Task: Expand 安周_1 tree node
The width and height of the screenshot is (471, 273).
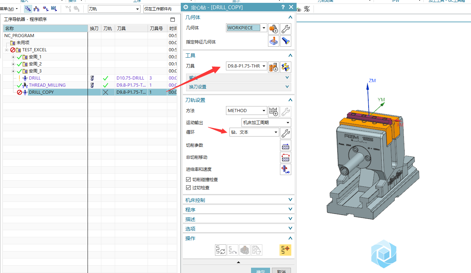Action: (13, 57)
